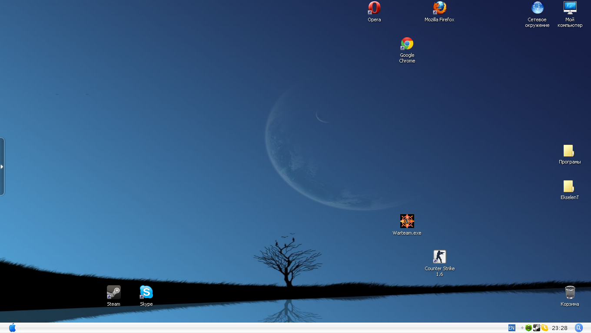Click the green spider antivirus tray icon
This screenshot has height=333, width=591.
(528, 328)
